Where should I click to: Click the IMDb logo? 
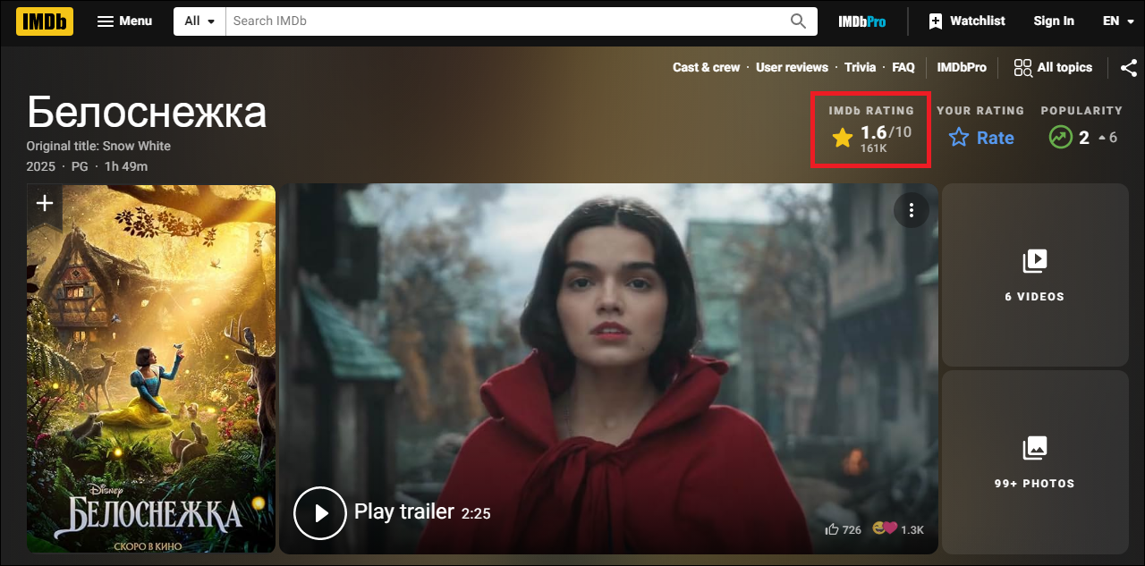click(x=44, y=21)
